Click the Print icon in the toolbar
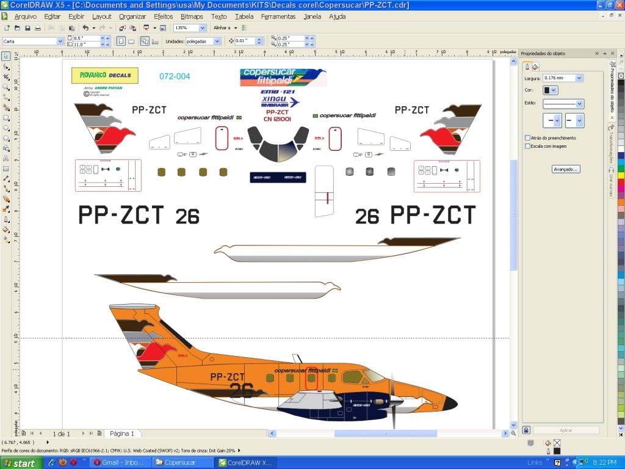Image resolution: width=625 pixels, height=469 pixels. click(38, 28)
